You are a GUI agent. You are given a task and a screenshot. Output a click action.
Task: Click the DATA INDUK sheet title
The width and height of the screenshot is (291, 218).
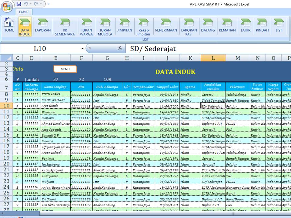point(175,72)
